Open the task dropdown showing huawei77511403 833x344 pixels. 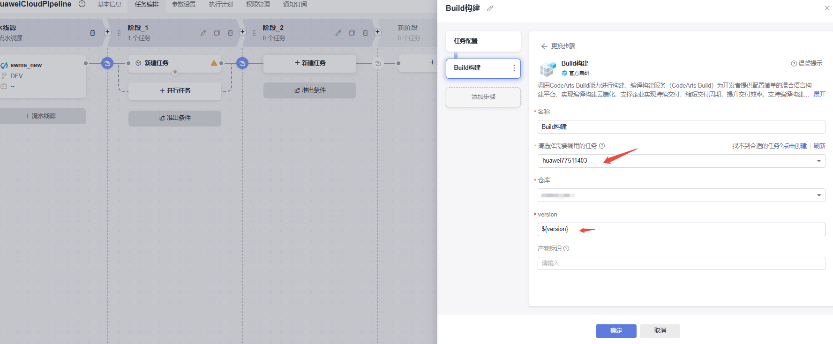(x=681, y=161)
